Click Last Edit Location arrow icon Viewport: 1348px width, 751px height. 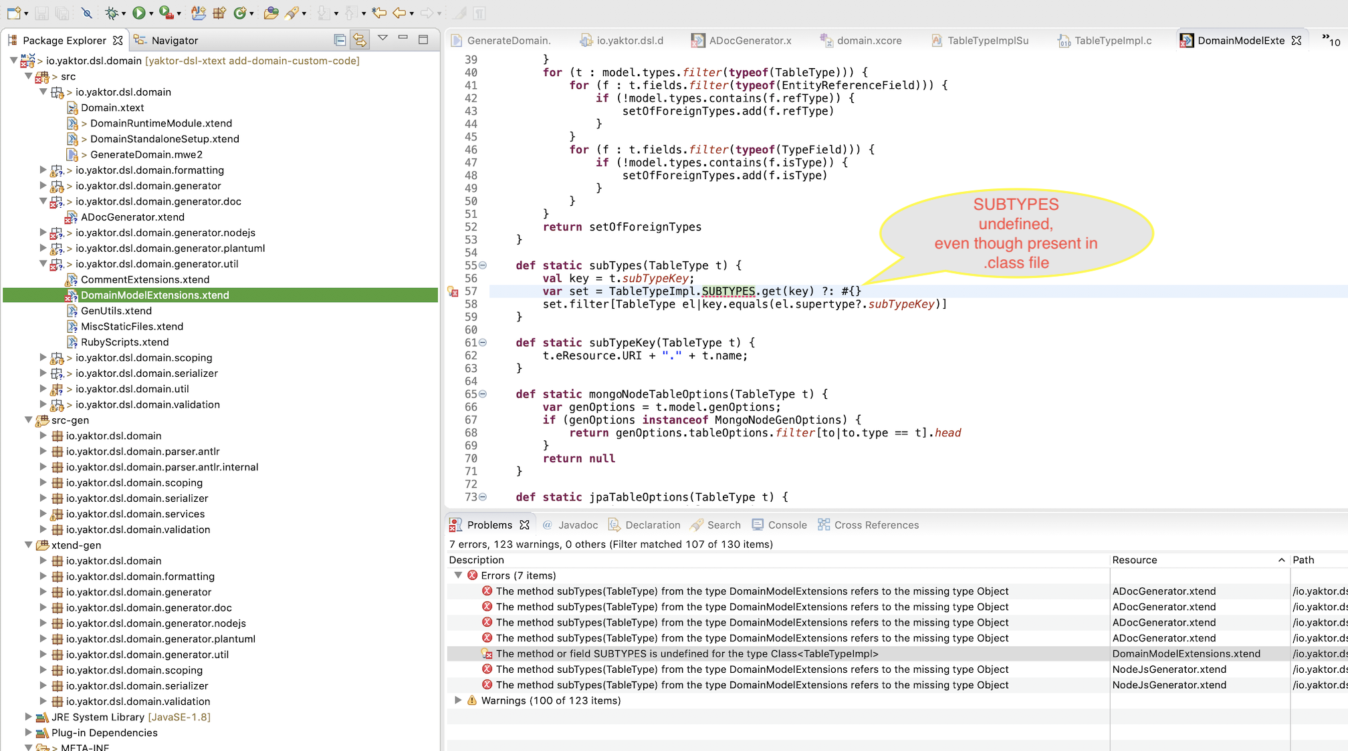[x=379, y=13]
